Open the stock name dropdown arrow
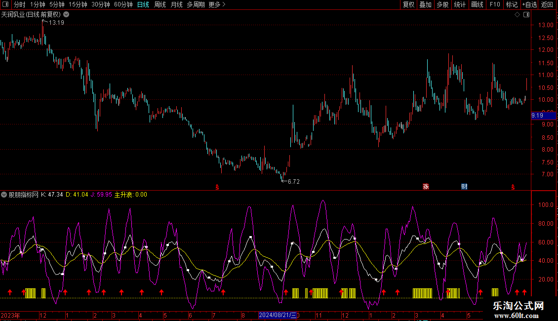This screenshot has height=321, width=558. point(67,15)
